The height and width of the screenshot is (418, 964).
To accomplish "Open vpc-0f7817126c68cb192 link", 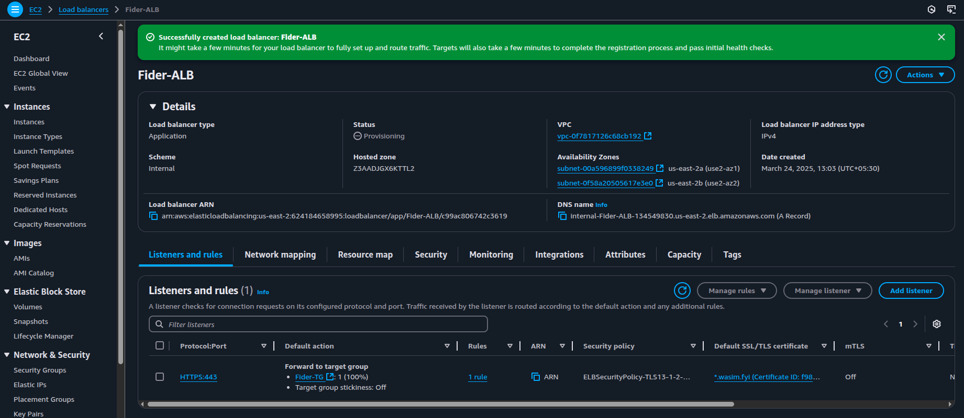I will [x=599, y=136].
